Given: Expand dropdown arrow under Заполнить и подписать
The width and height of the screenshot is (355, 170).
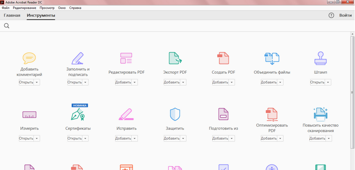Looking at the screenshot, I should 86,82.
